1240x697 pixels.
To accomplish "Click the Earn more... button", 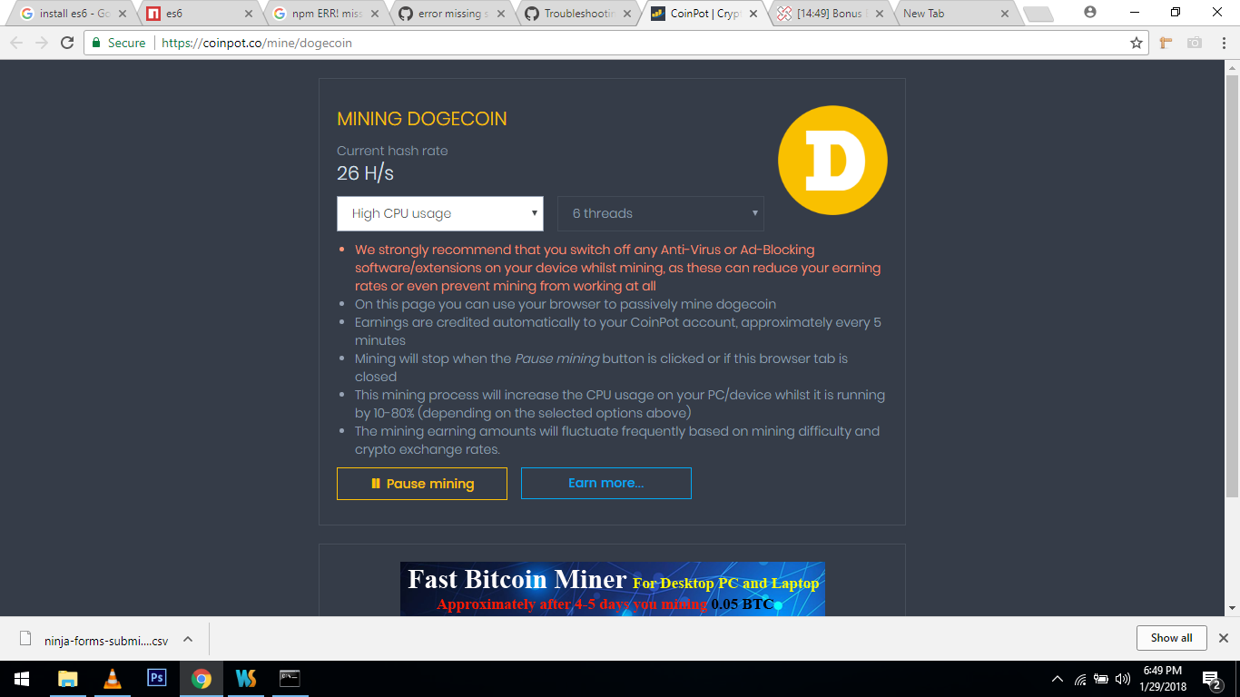I will point(605,483).
